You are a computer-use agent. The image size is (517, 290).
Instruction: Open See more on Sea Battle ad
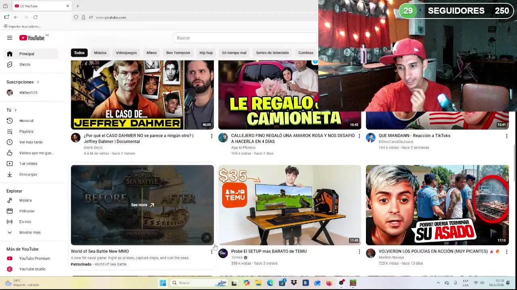(143, 205)
